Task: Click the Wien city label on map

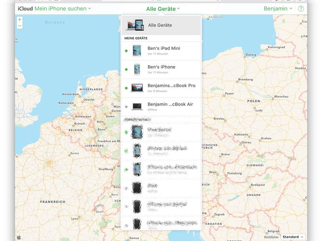Action: [x=213, y=172]
